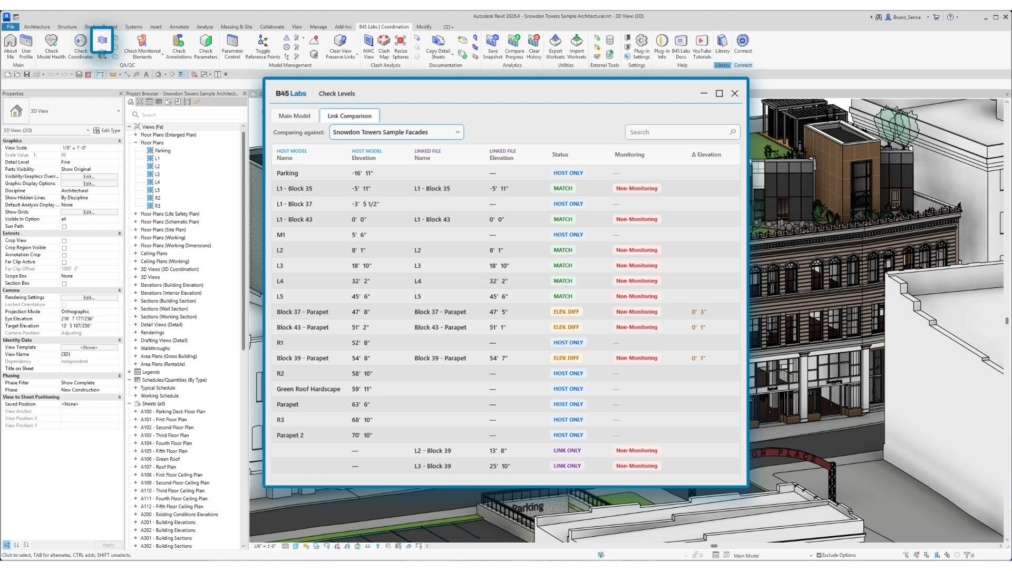Expand the Legends node in Project Browser
This screenshot has width=1012, height=571.
coord(129,372)
